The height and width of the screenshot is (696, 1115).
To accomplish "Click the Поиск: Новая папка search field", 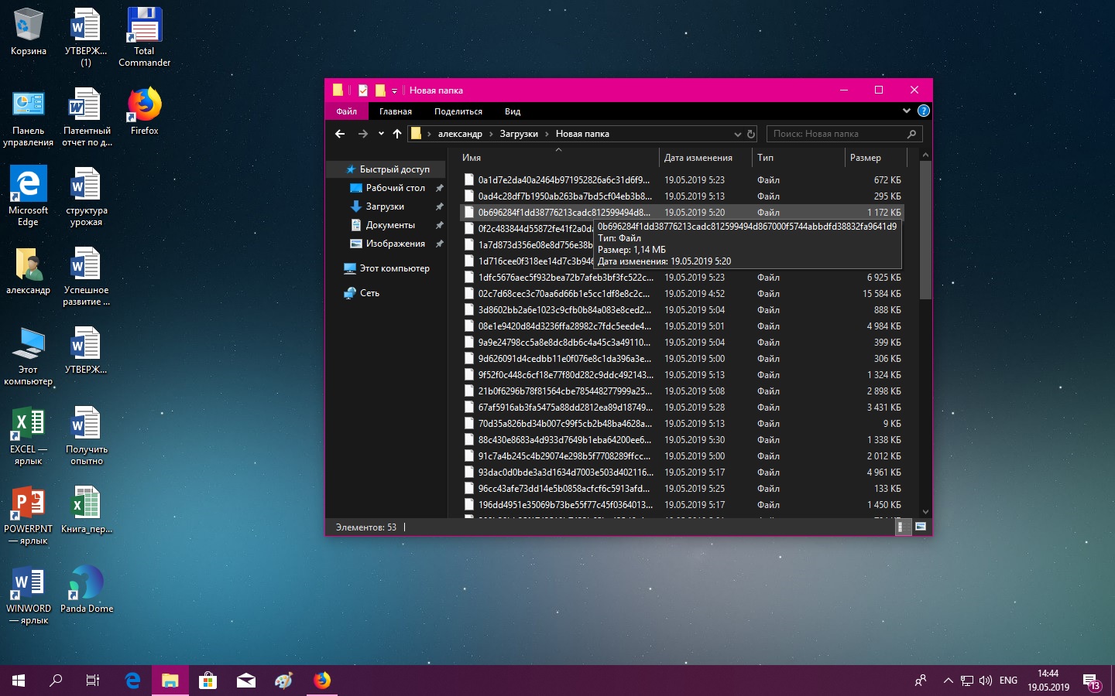I will coord(836,134).
